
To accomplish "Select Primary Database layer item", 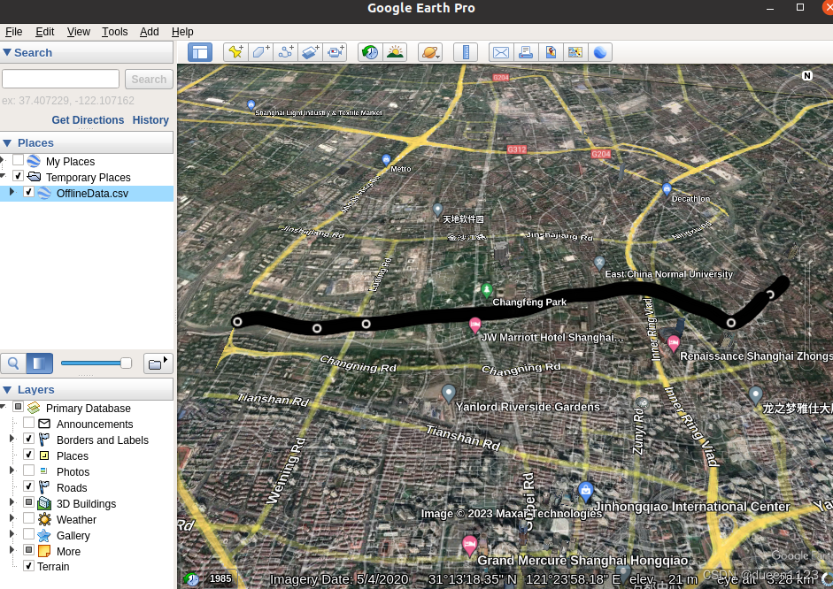I will [x=89, y=408].
